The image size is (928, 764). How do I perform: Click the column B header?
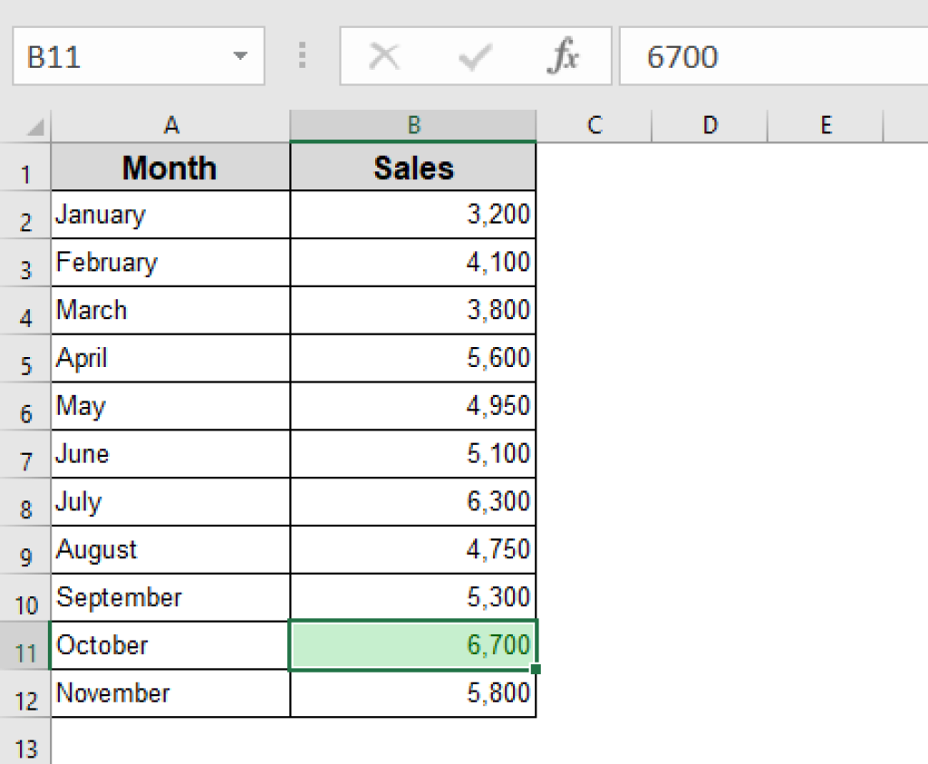412,125
